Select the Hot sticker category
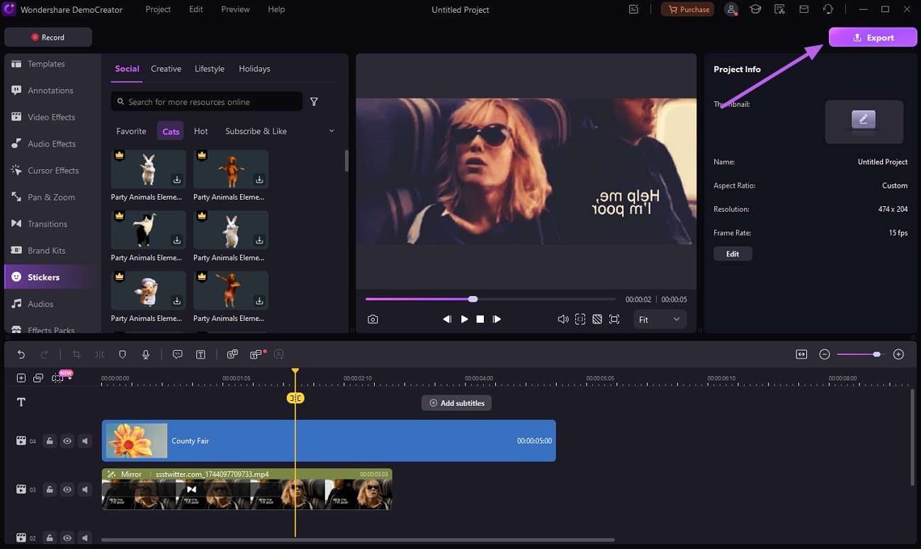 pos(201,131)
